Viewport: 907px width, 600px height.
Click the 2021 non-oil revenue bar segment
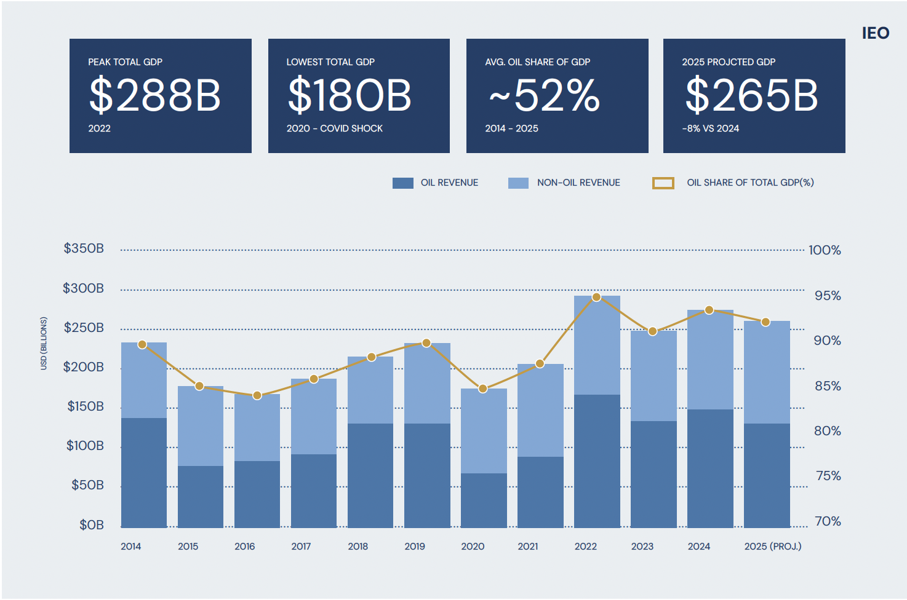540,410
